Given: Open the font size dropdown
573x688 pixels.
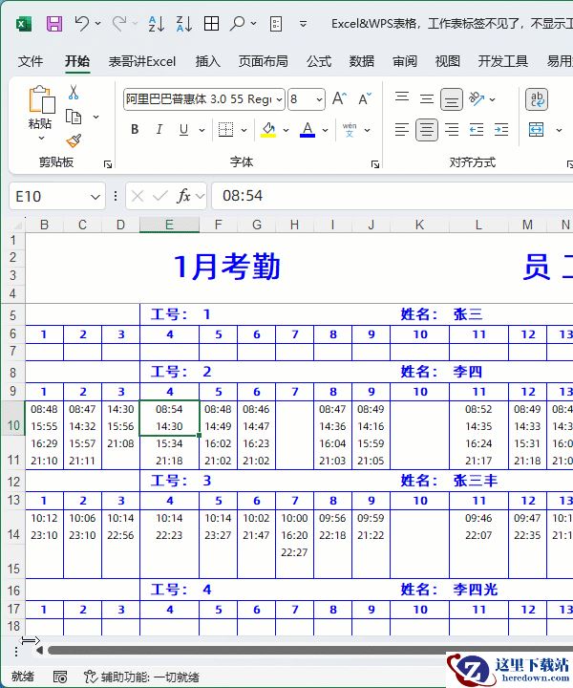Looking at the screenshot, I should coord(320,99).
